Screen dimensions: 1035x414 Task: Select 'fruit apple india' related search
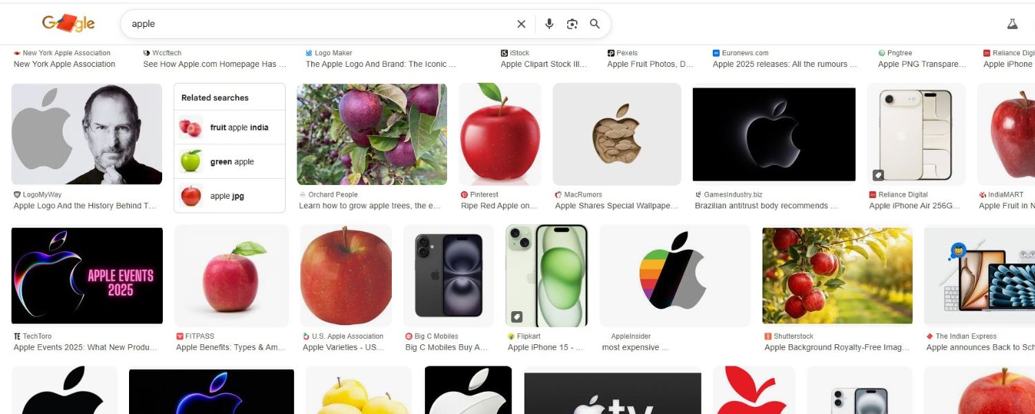point(229,128)
